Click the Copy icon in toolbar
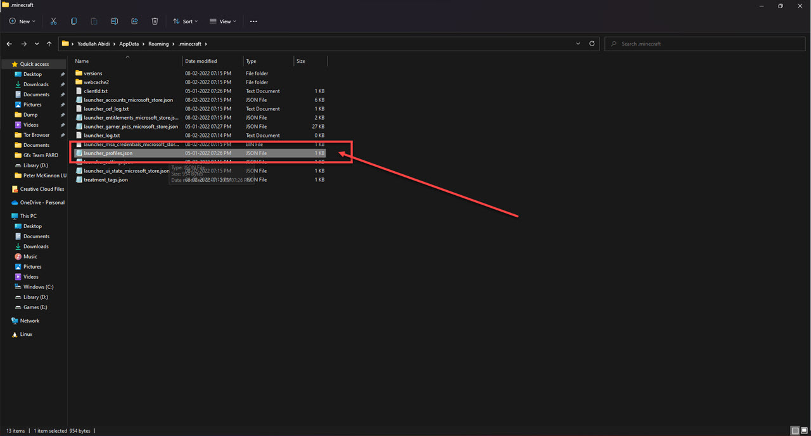This screenshot has height=436, width=811. (73, 21)
